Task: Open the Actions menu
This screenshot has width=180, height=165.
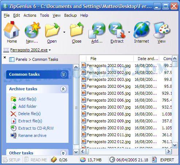Action: pyautogui.click(x=30, y=15)
